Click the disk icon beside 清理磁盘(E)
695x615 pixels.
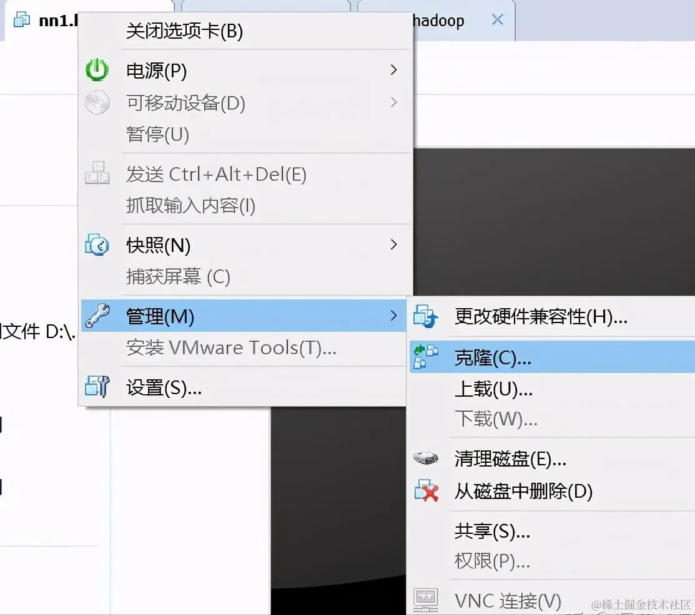point(426,458)
